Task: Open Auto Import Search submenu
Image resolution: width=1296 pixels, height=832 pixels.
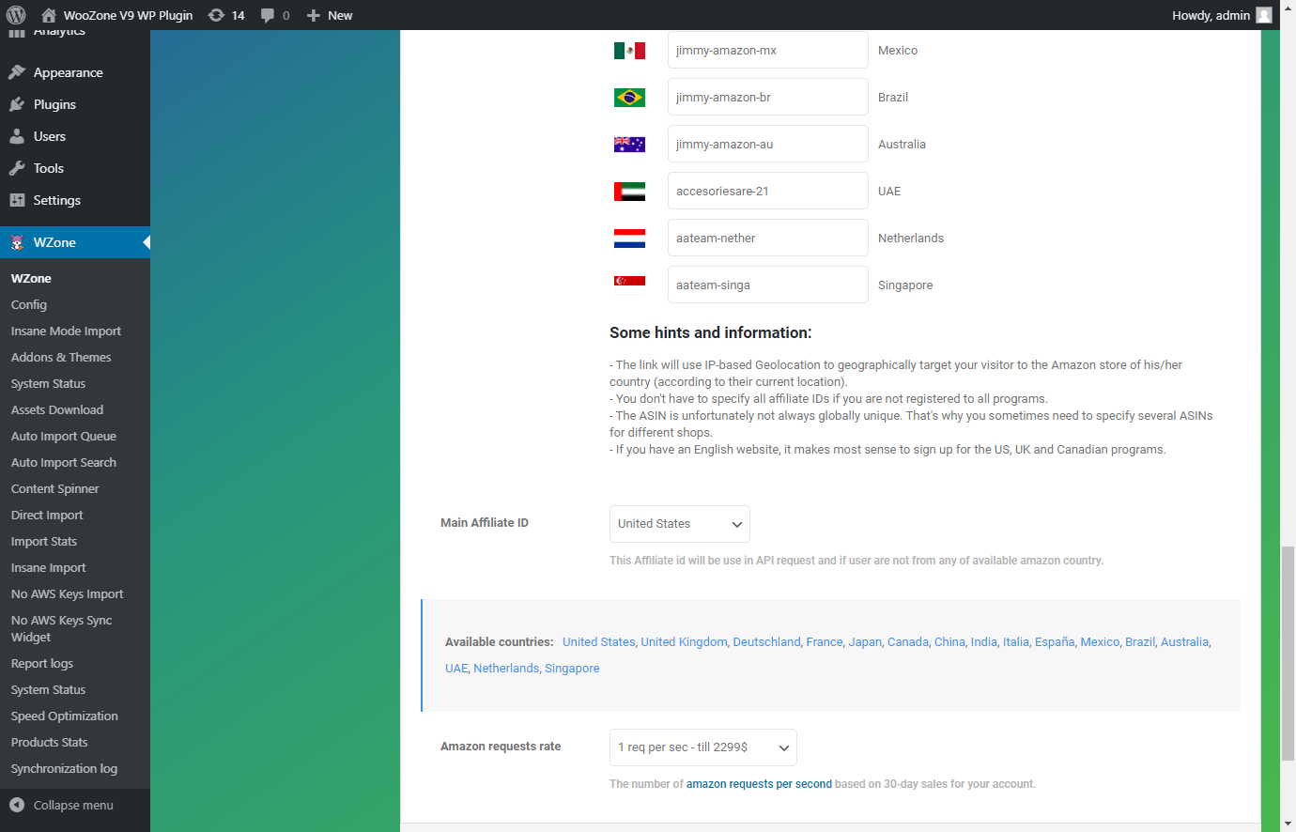Action: coord(64,462)
